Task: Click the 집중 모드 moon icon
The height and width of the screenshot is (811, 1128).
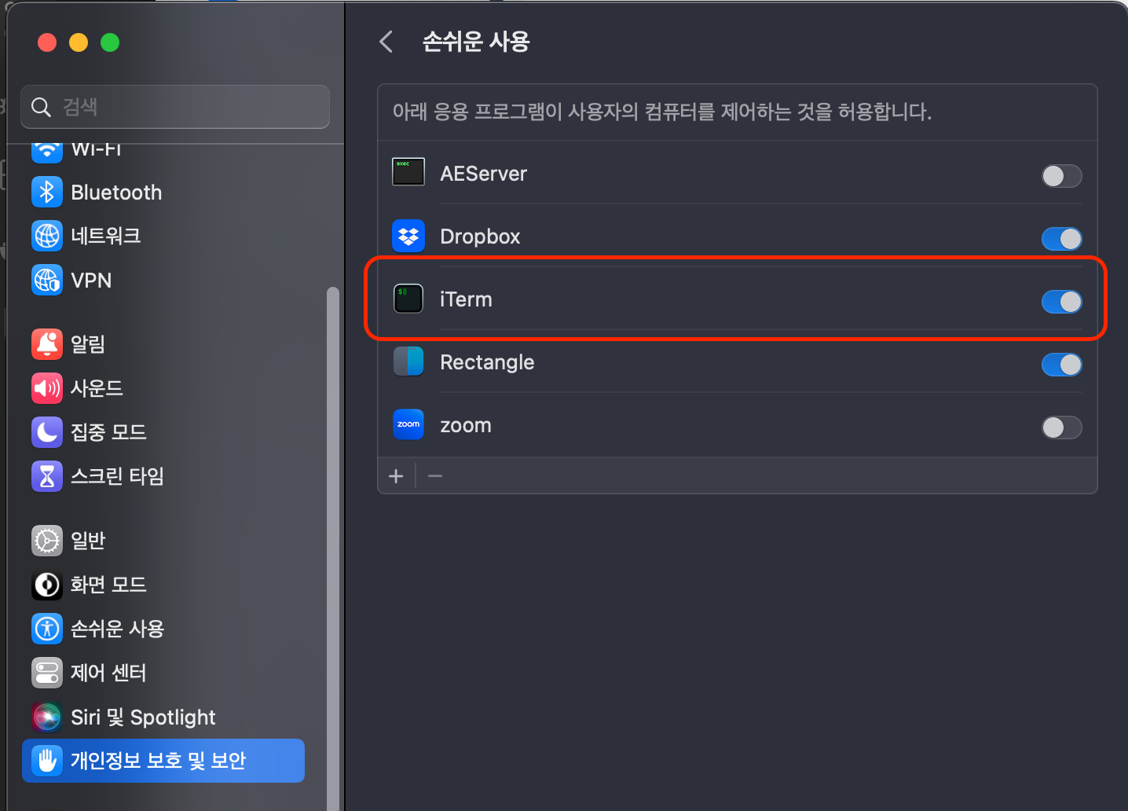Action: point(47,431)
